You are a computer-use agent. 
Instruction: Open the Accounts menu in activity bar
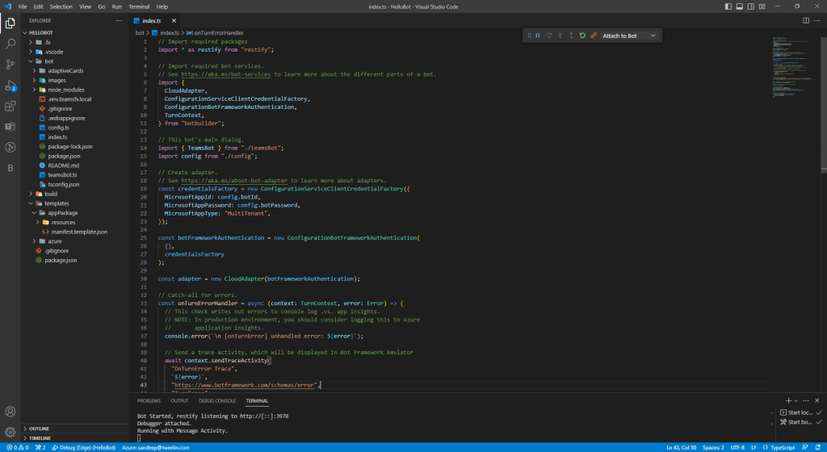click(10, 412)
